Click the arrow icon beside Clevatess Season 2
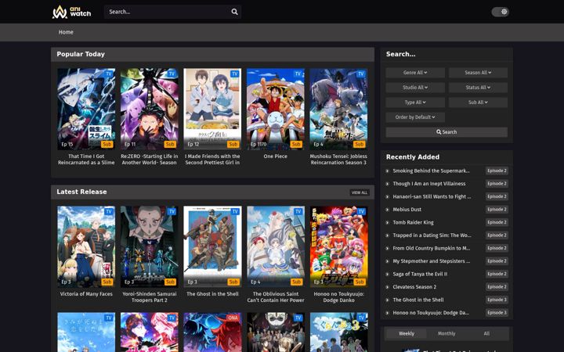Screen dimensions: 564x352 click(x=388, y=287)
